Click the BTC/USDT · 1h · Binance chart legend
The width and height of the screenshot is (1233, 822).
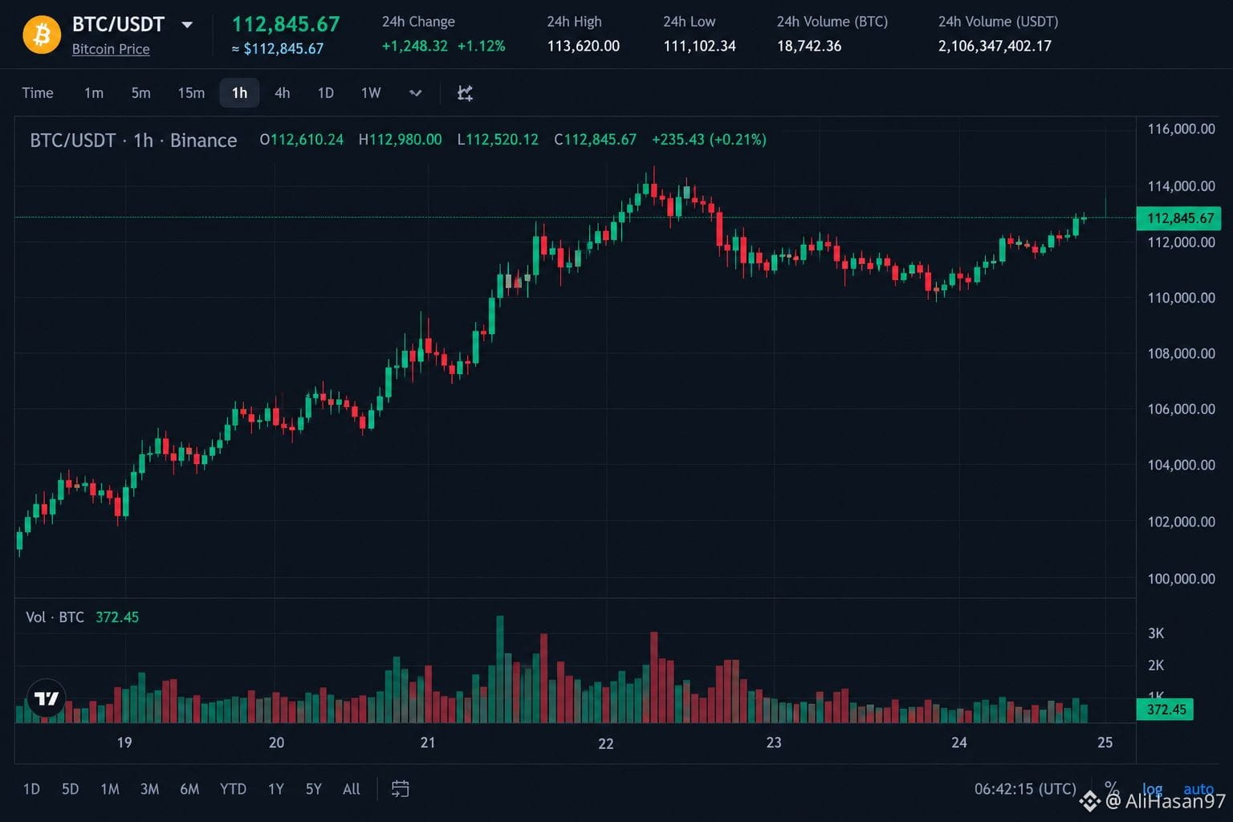click(x=133, y=140)
